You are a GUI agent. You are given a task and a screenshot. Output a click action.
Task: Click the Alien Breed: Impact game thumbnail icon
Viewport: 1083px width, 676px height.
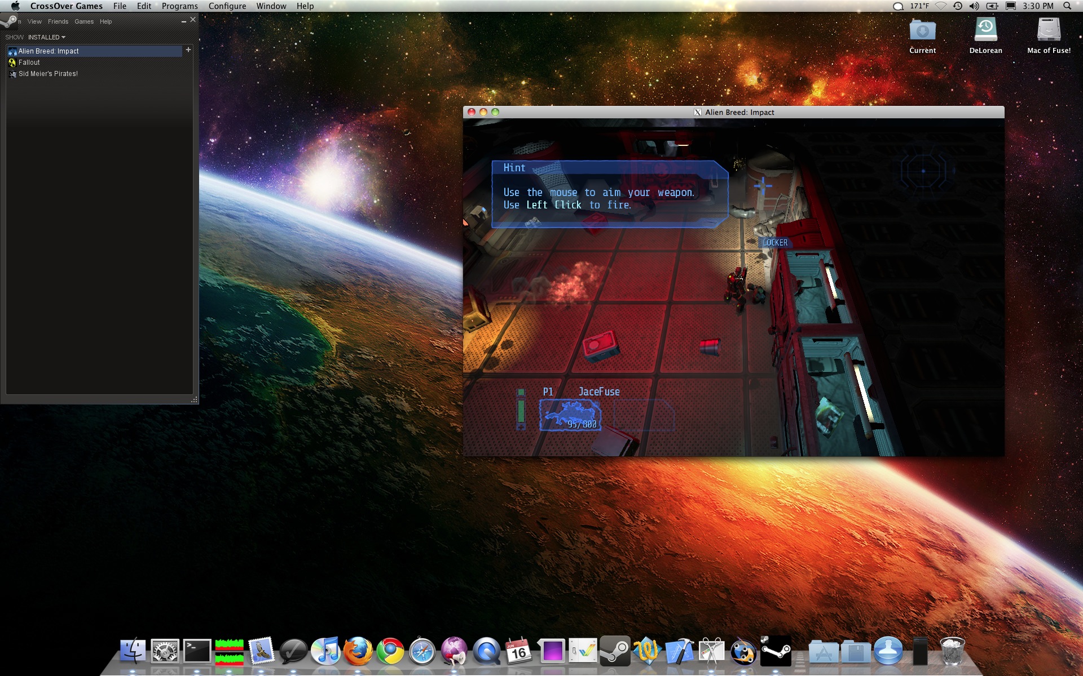coord(12,51)
